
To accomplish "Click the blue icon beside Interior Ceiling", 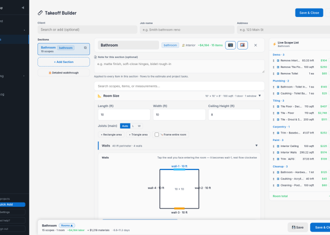I will [278, 146].
